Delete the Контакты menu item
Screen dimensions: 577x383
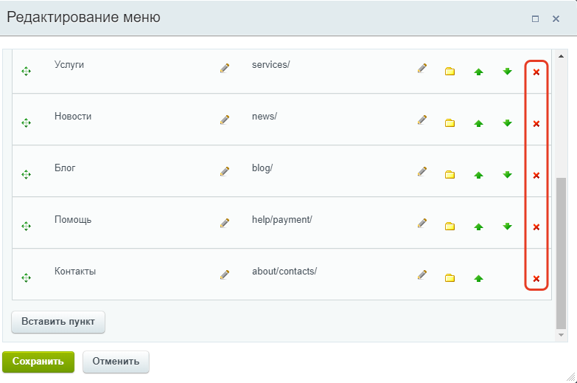[536, 279]
